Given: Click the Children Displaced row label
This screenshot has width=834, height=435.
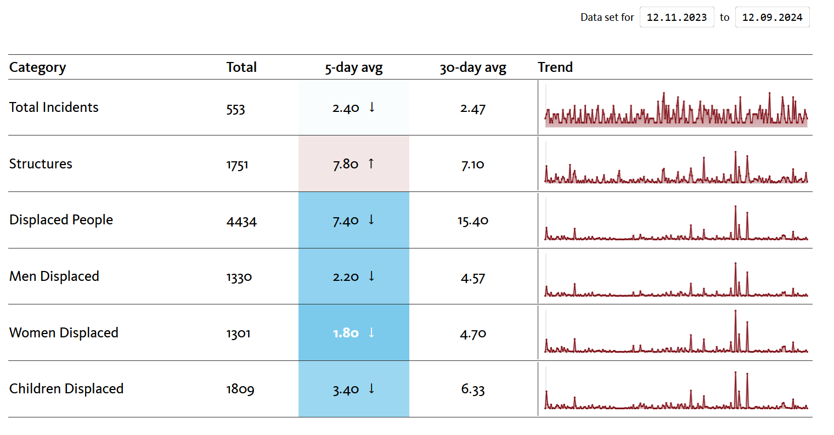Looking at the screenshot, I should tap(66, 389).
